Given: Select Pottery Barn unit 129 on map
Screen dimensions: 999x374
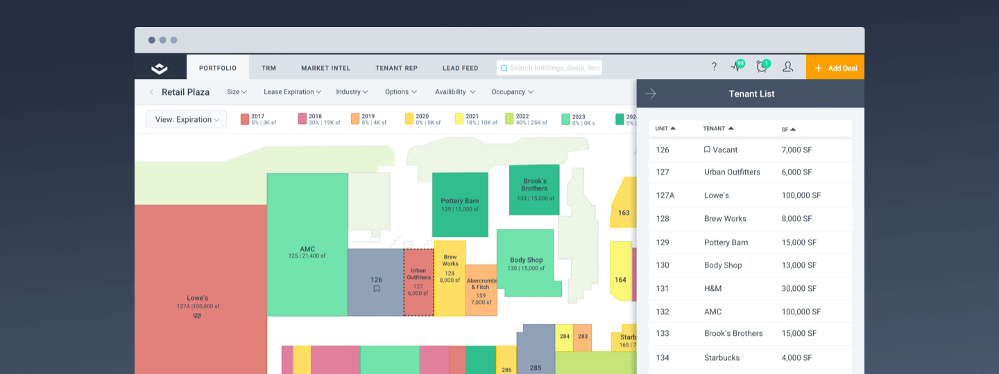Looking at the screenshot, I should coord(460,204).
